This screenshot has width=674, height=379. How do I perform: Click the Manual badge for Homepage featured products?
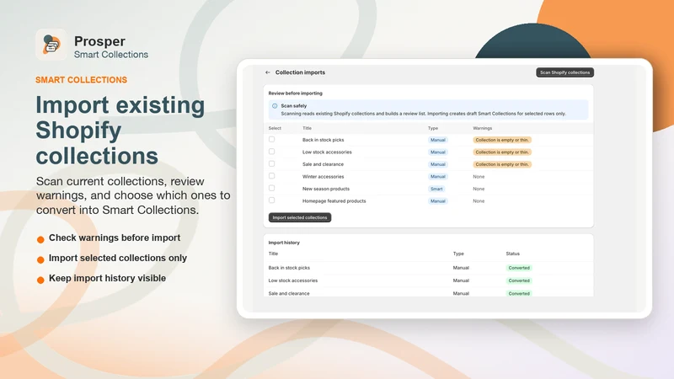pyautogui.click(x=437, y=201)
